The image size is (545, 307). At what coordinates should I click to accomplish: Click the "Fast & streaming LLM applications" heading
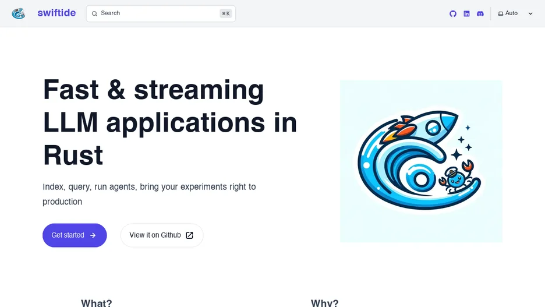pyautogui.click(x=170, y=122)
